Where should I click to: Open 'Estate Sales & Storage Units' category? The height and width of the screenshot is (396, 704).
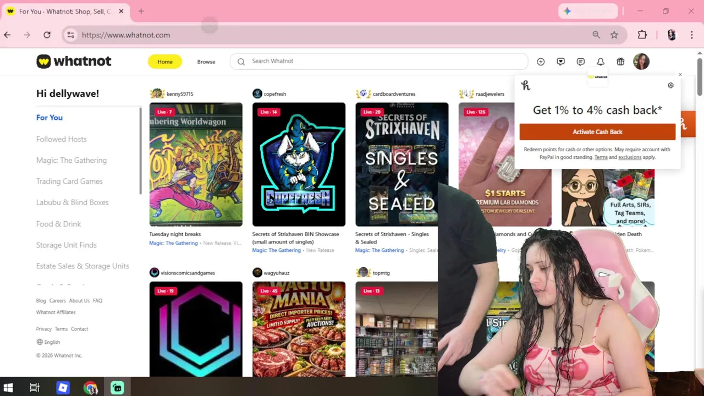point(82,266)
